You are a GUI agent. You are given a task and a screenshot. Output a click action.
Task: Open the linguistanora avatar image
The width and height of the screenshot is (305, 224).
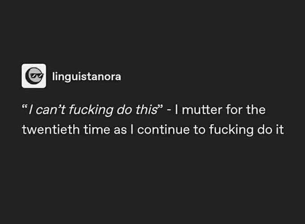pyautogui.click(x=34, y=76)
